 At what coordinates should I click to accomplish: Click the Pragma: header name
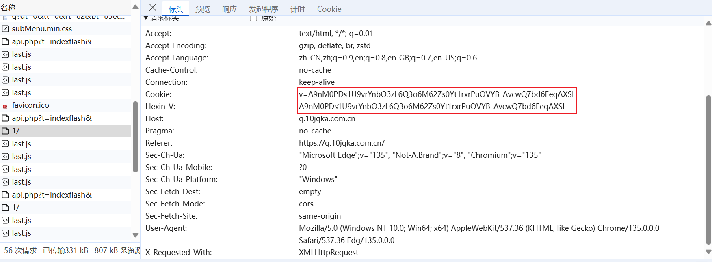pos(160,131)
